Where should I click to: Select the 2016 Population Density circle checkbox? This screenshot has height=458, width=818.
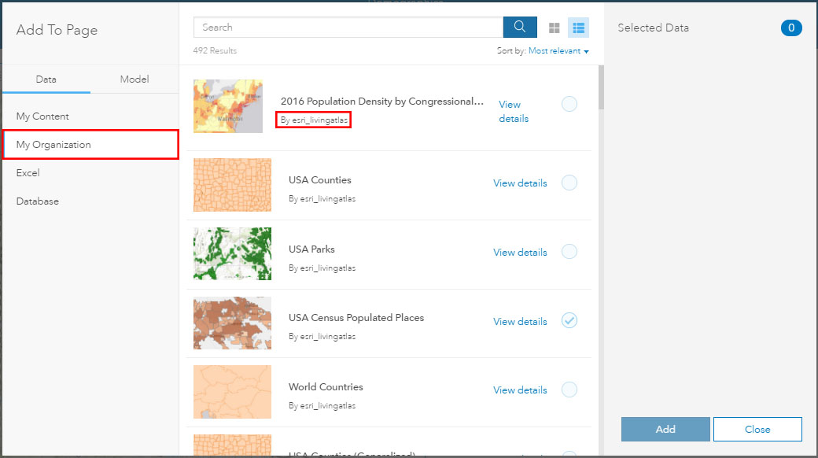tap(569, 104)
